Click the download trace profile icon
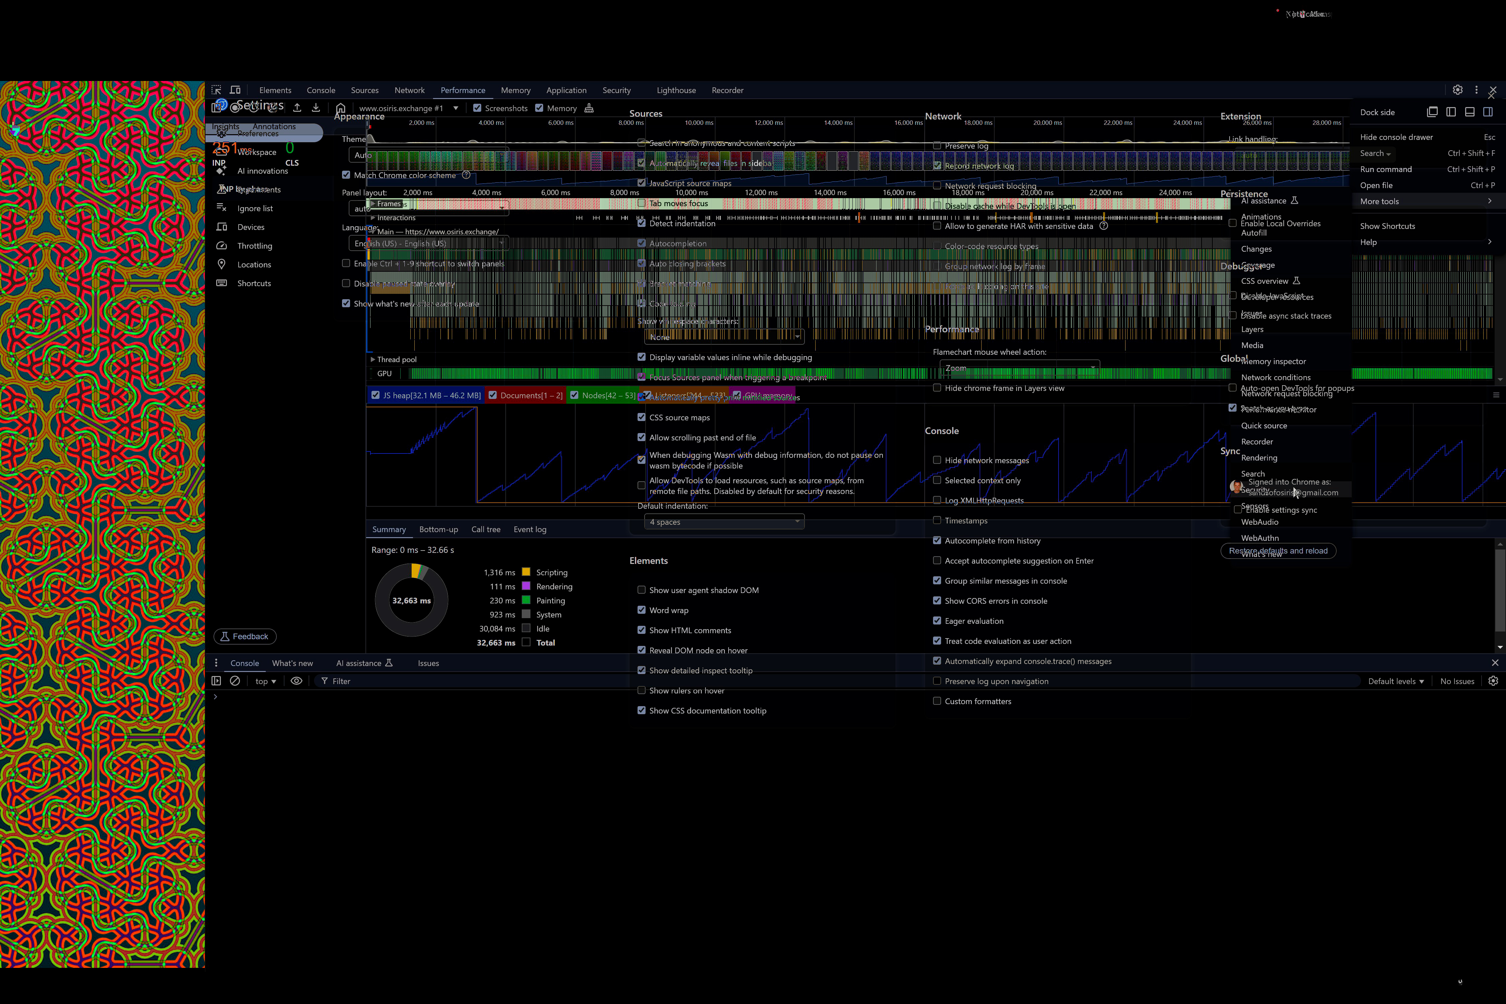1506x1004 pixels. pos(316,107)
